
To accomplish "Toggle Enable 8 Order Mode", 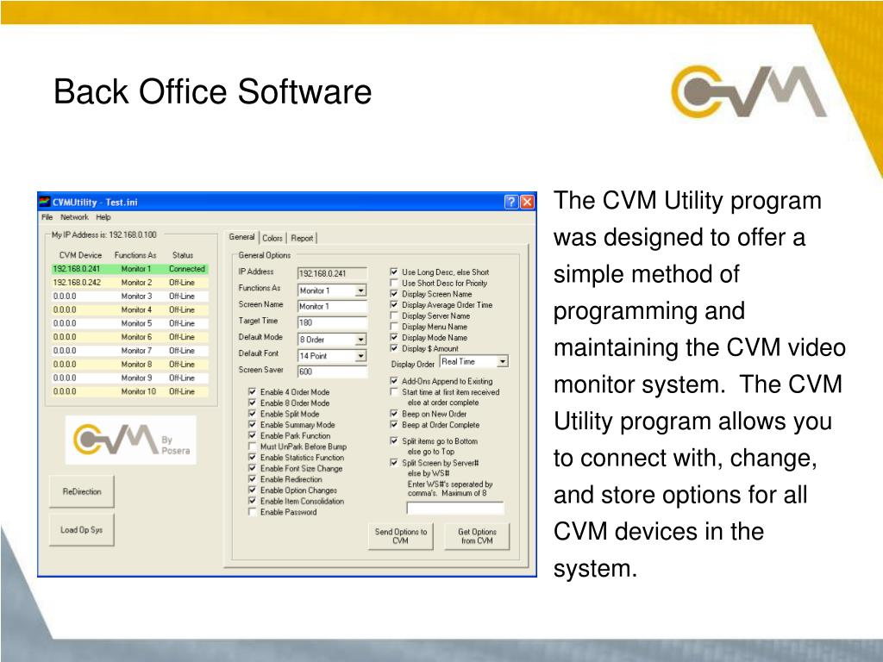I will 253,403.
